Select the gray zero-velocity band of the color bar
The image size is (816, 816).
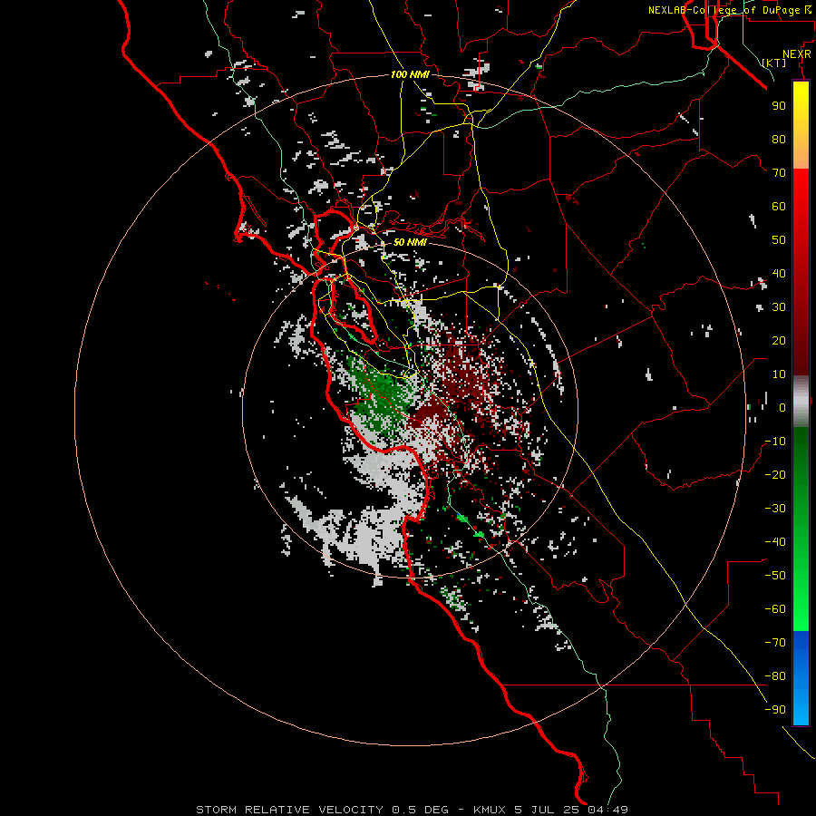click(801, 402)
